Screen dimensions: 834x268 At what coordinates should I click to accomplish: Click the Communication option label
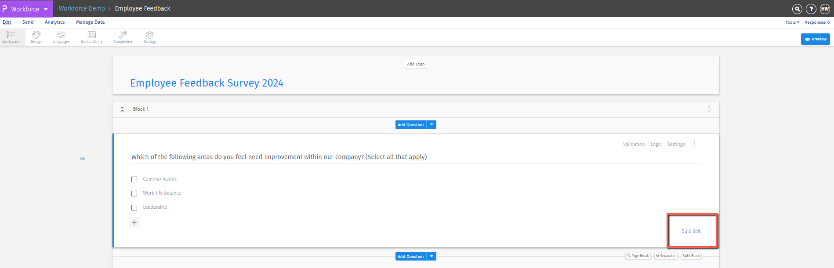[160, 179]
